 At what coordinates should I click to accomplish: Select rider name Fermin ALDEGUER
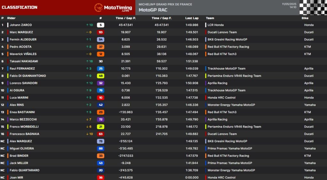point(23,39)
